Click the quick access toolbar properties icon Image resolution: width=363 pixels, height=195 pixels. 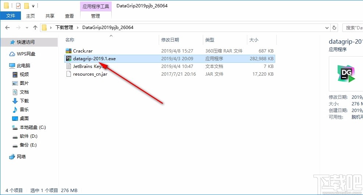pos(18,6)
